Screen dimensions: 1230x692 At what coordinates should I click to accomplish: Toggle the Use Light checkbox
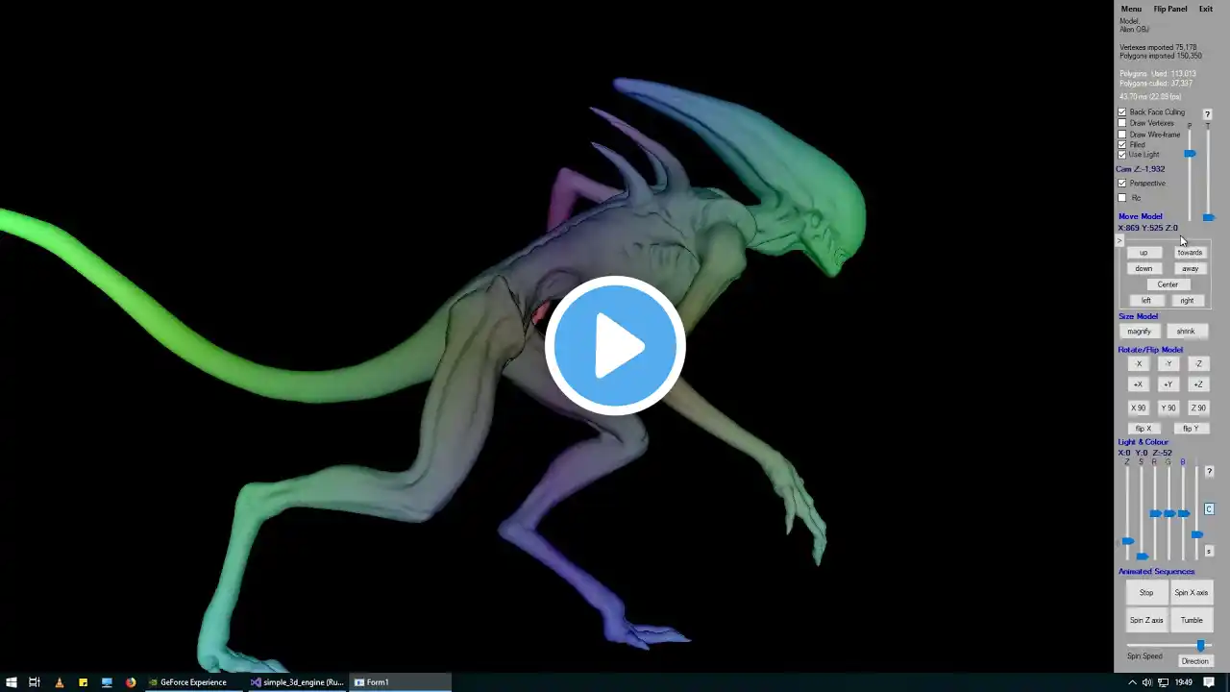point(1121,155)
